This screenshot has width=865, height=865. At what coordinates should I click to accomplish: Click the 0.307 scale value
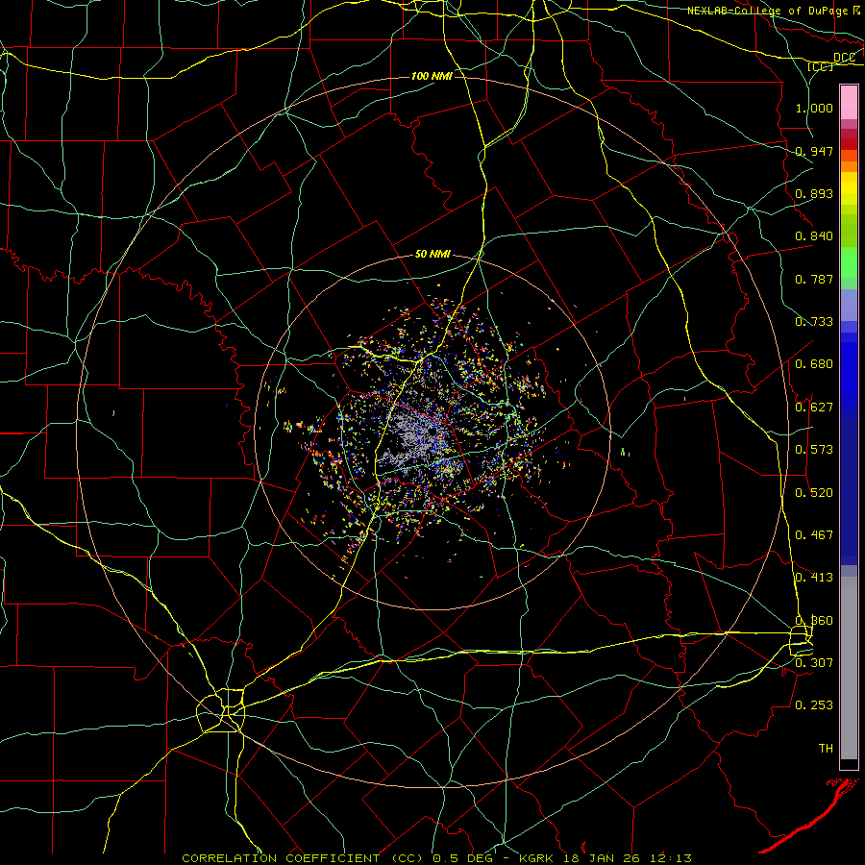point(814,662)
